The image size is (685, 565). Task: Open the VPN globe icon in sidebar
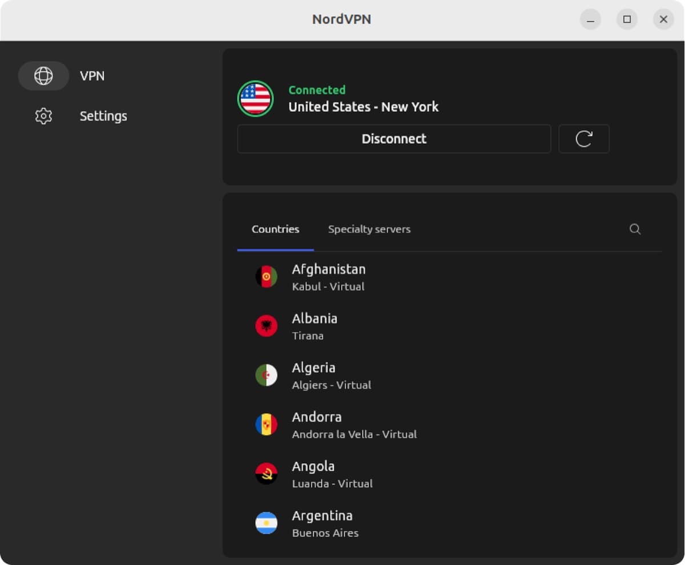(43, 76)
